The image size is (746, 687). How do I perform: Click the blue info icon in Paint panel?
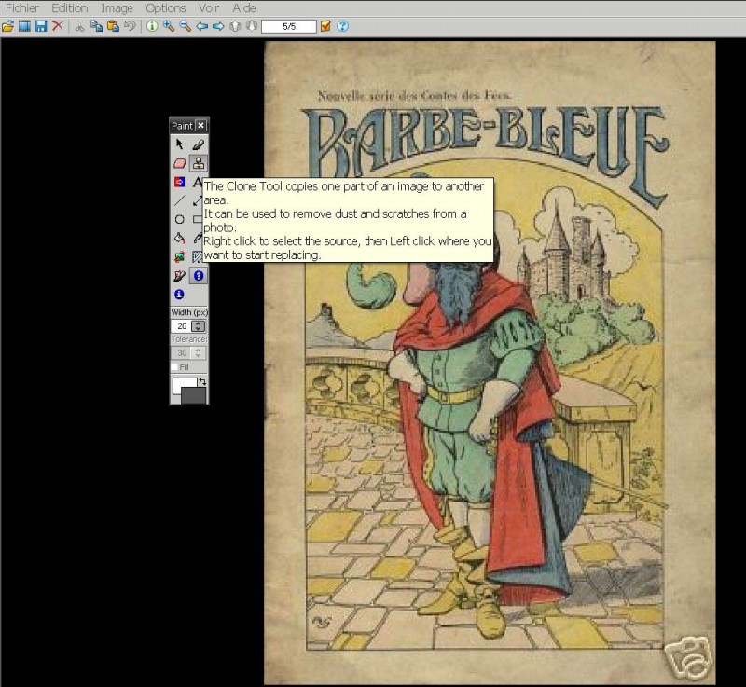click(x=179, y=295)
